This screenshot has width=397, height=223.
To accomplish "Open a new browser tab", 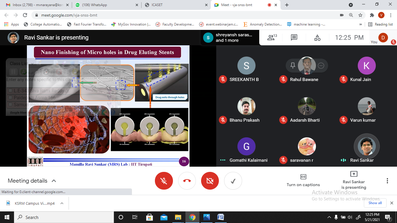I will pyautogui.click(x=287, y=5).
